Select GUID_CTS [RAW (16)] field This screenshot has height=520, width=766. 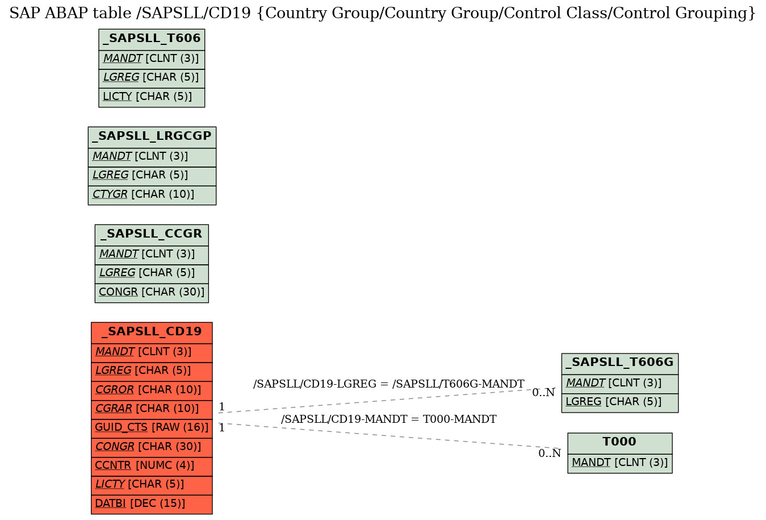coord(152,428)
